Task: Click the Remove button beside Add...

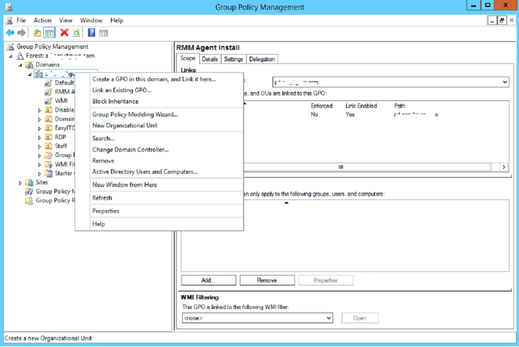Action: pos(267,280)
